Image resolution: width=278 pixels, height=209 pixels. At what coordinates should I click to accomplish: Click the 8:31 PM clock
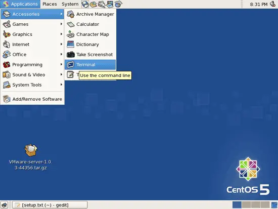coord(259,4)
